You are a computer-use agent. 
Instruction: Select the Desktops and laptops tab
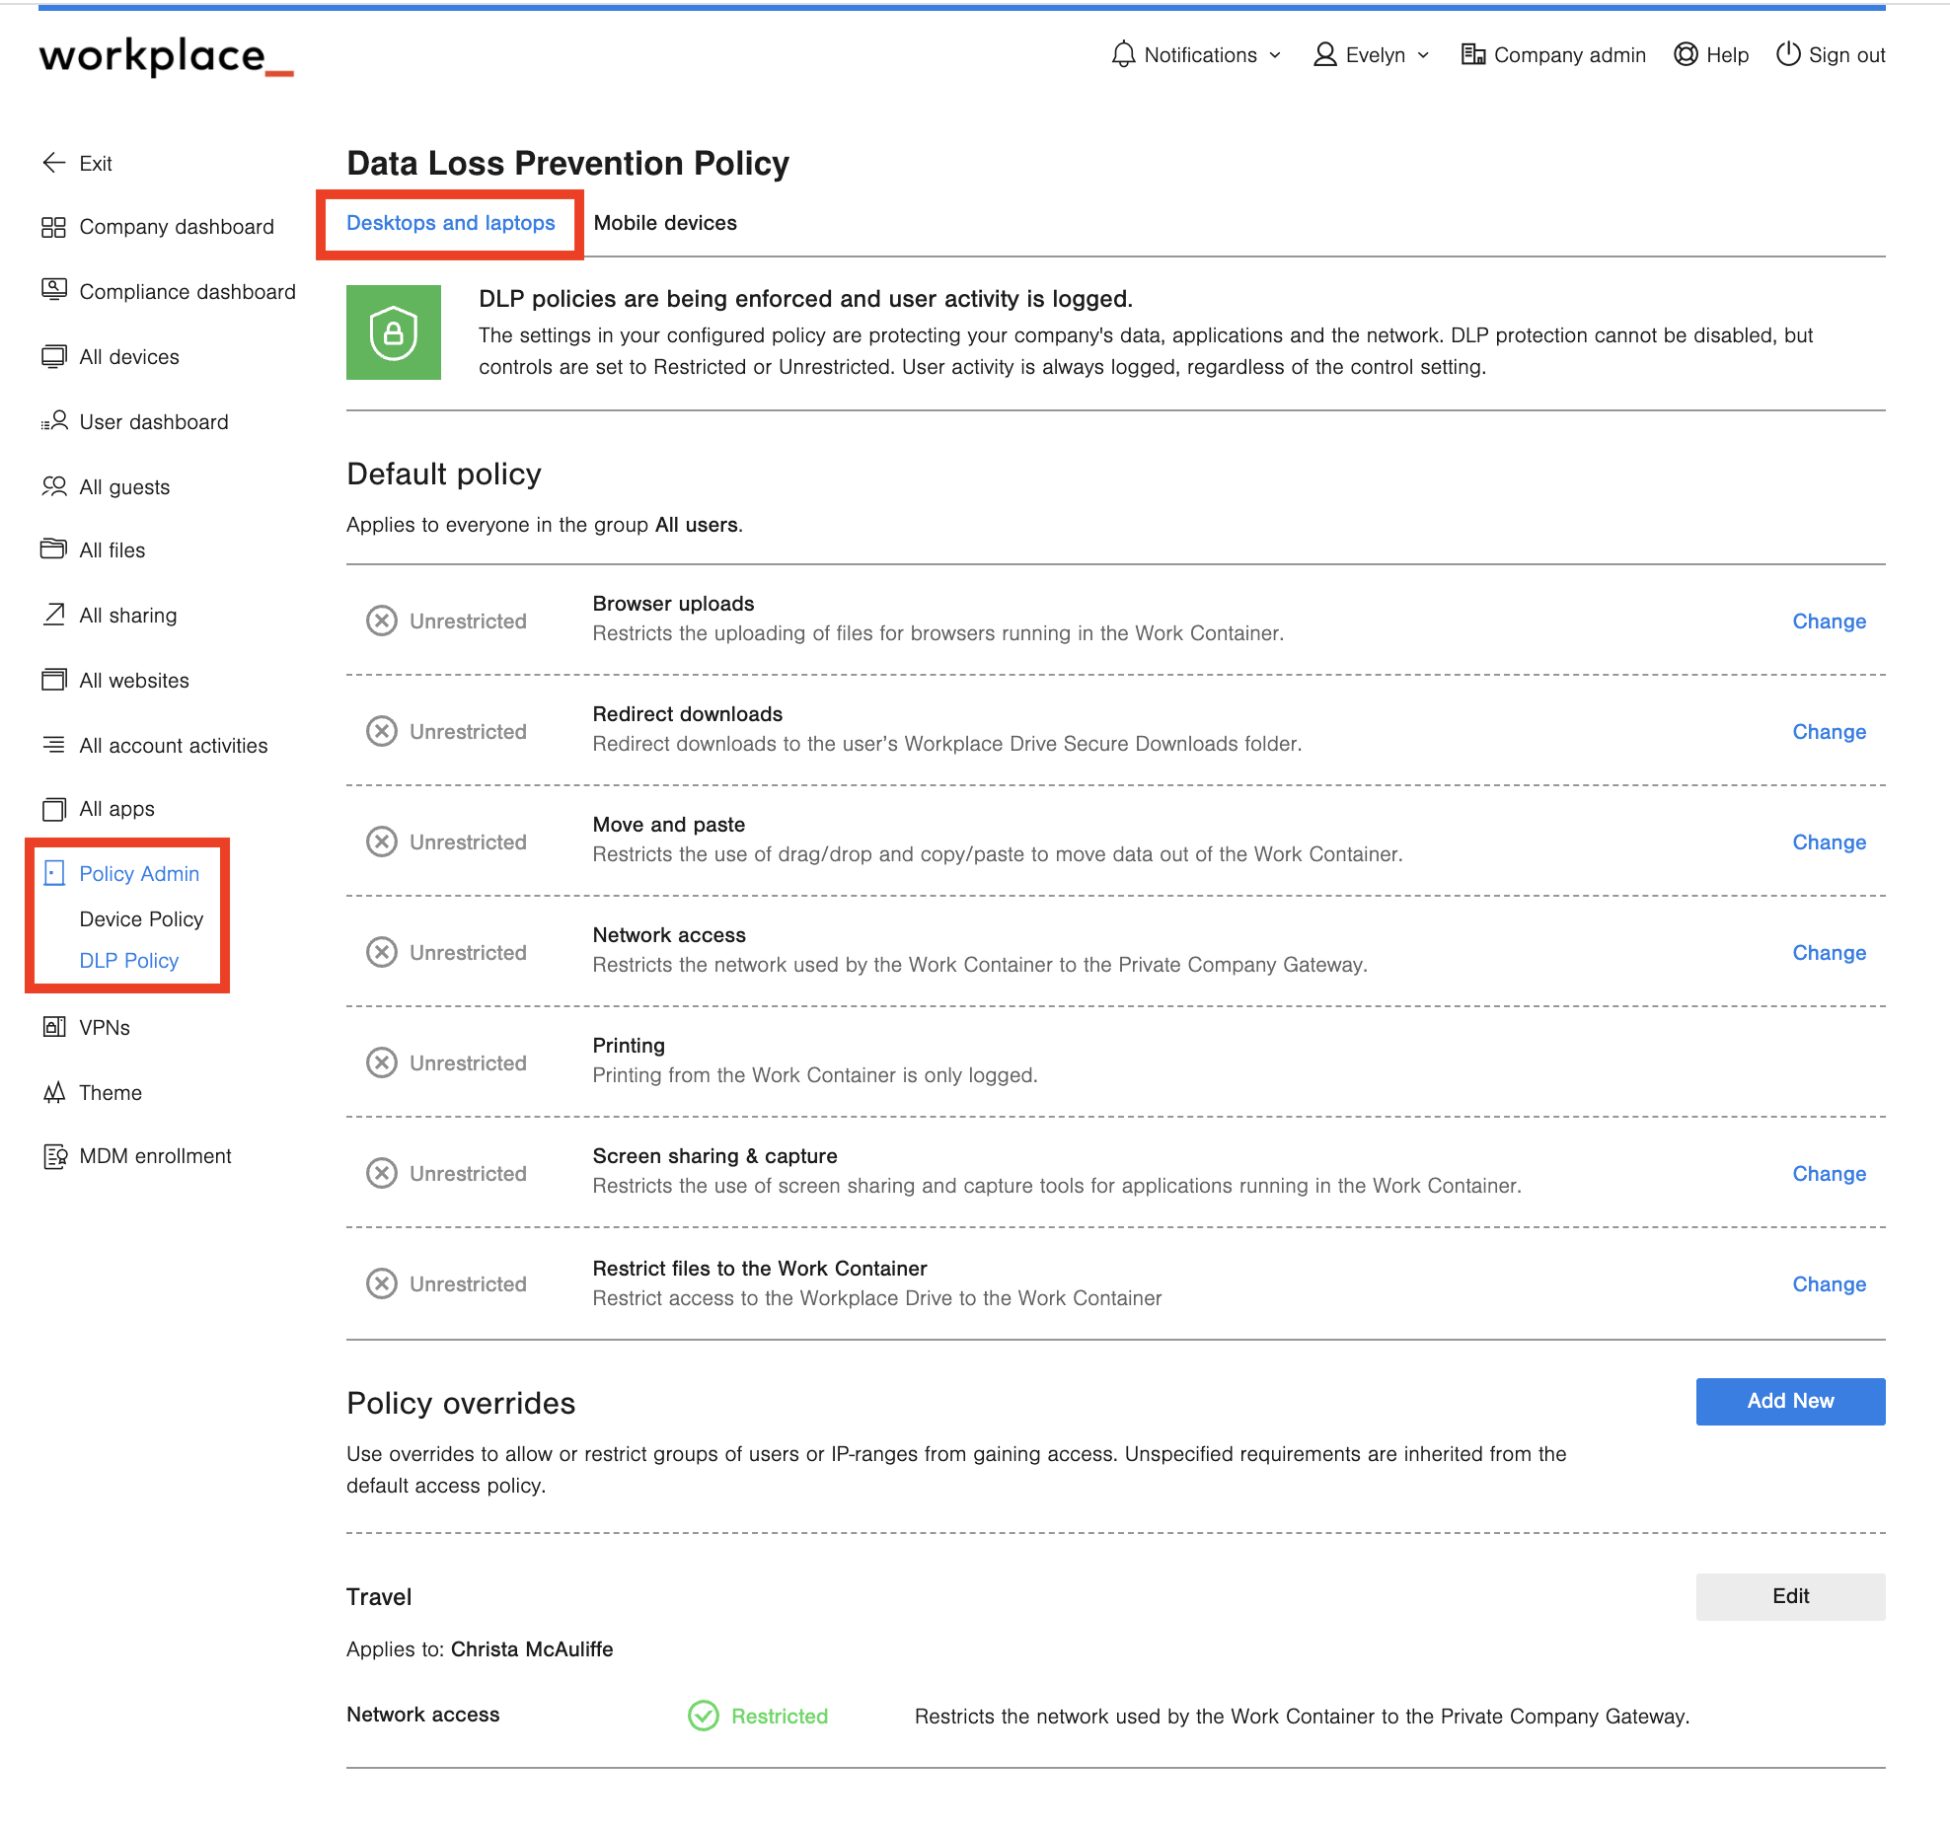(450, 223)
